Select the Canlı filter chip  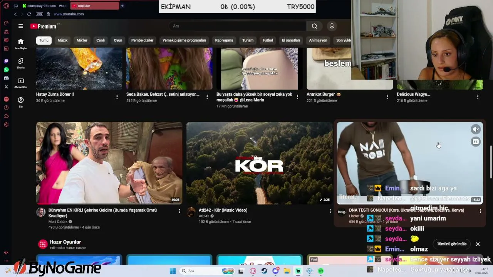(x=101, y=40)
